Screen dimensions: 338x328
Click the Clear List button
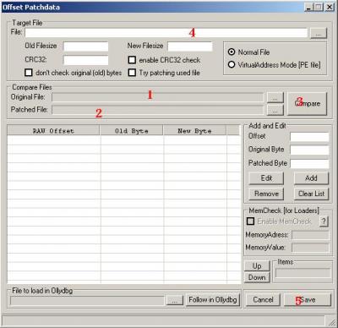[x=311, y=194]
